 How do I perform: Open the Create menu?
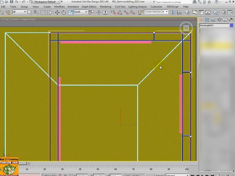click(x=47, y=7)
